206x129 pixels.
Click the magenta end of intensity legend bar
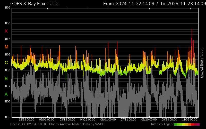click(x=198, y=124)
